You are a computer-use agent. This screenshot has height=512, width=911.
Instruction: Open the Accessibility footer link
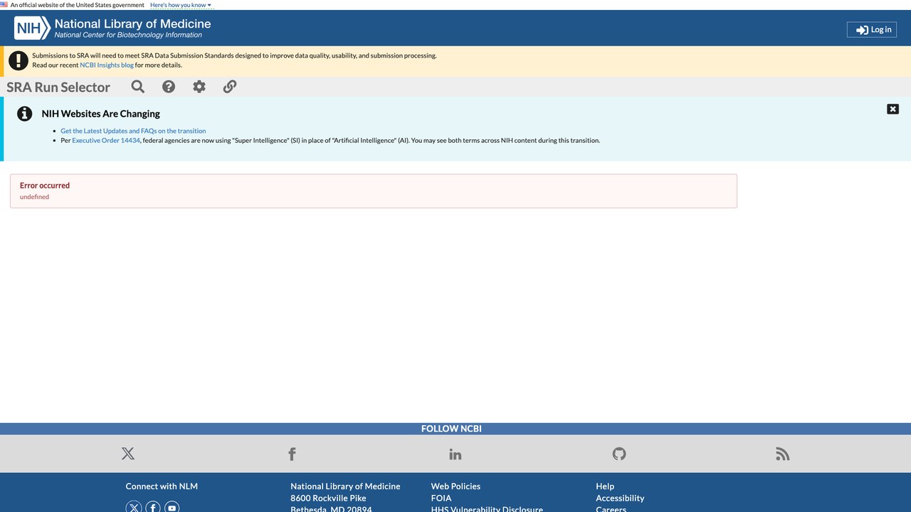tap(620, 498)
